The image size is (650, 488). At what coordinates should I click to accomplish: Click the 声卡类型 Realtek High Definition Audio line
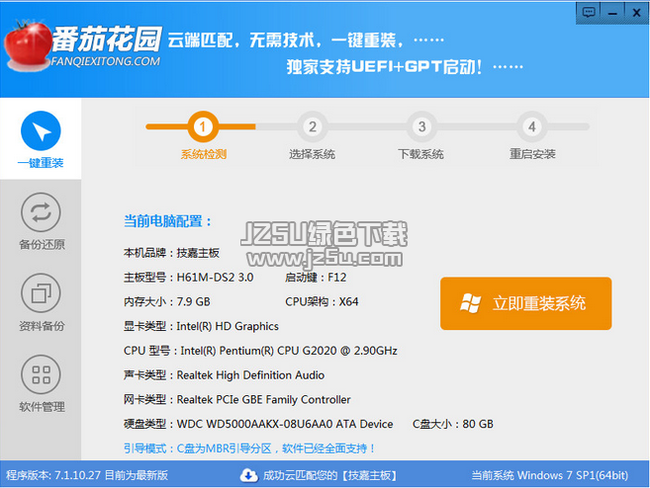pyautogui.click(x=224, y=375)
